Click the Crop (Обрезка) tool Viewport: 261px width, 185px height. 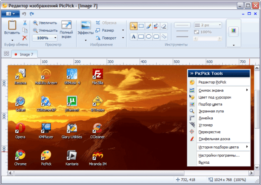coord(106,23)
